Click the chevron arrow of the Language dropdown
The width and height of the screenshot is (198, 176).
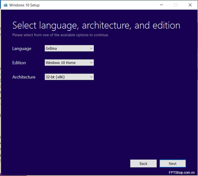tap(91, 48)
